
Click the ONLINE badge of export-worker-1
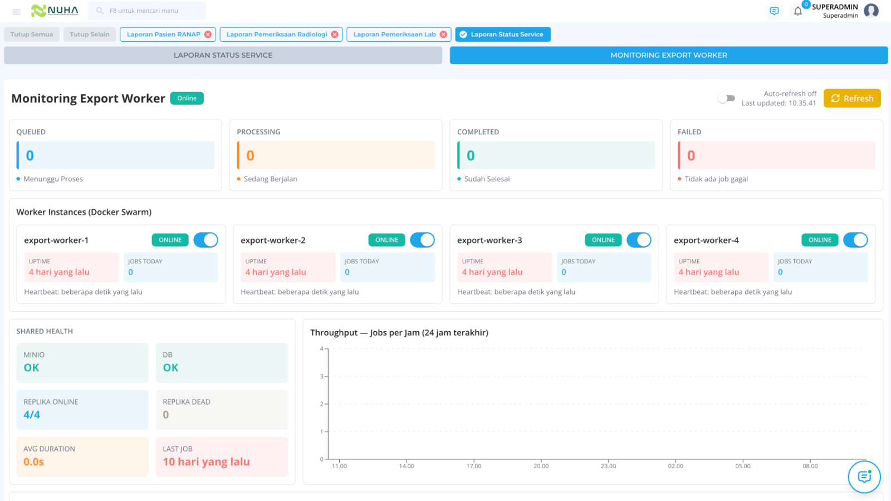pos(170,240)
